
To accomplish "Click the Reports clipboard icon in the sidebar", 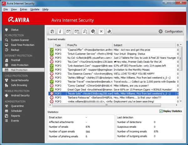I will tap(7, 116).
